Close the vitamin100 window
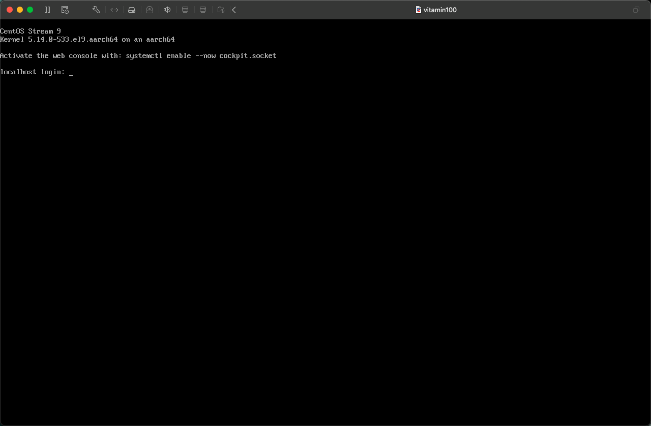The image size is (651, 426). 10,10
